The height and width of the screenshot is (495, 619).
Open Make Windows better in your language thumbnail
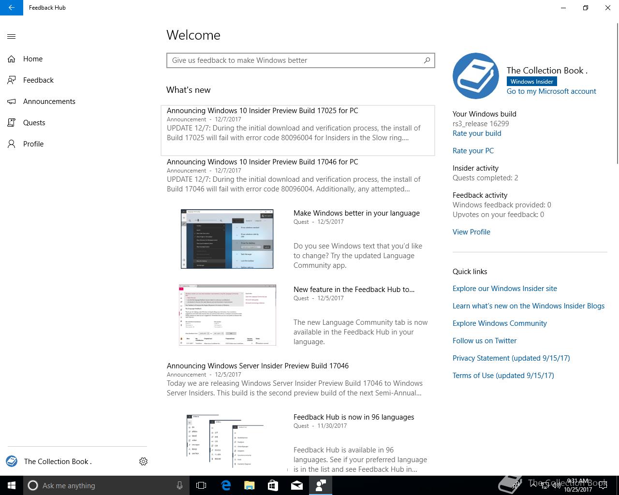227,239
